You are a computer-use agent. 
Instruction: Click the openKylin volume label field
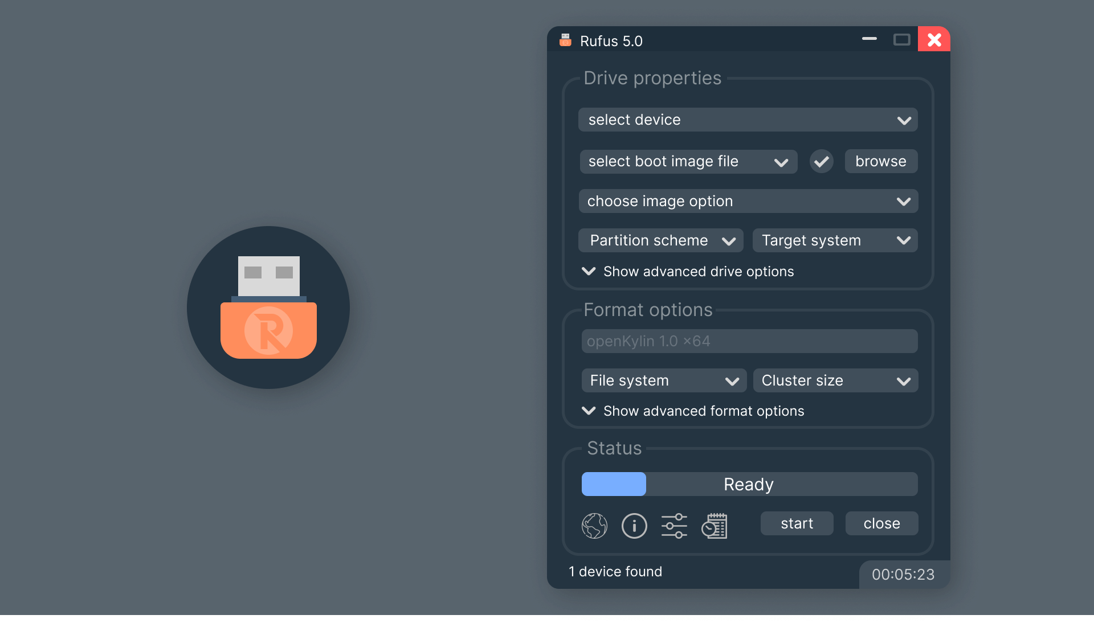click(x=749, y=341)
